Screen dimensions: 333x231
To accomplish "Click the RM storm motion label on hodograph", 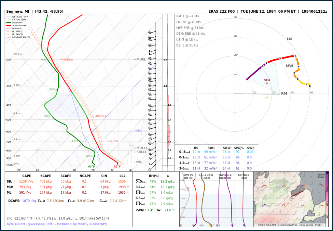I will (284, 94).
